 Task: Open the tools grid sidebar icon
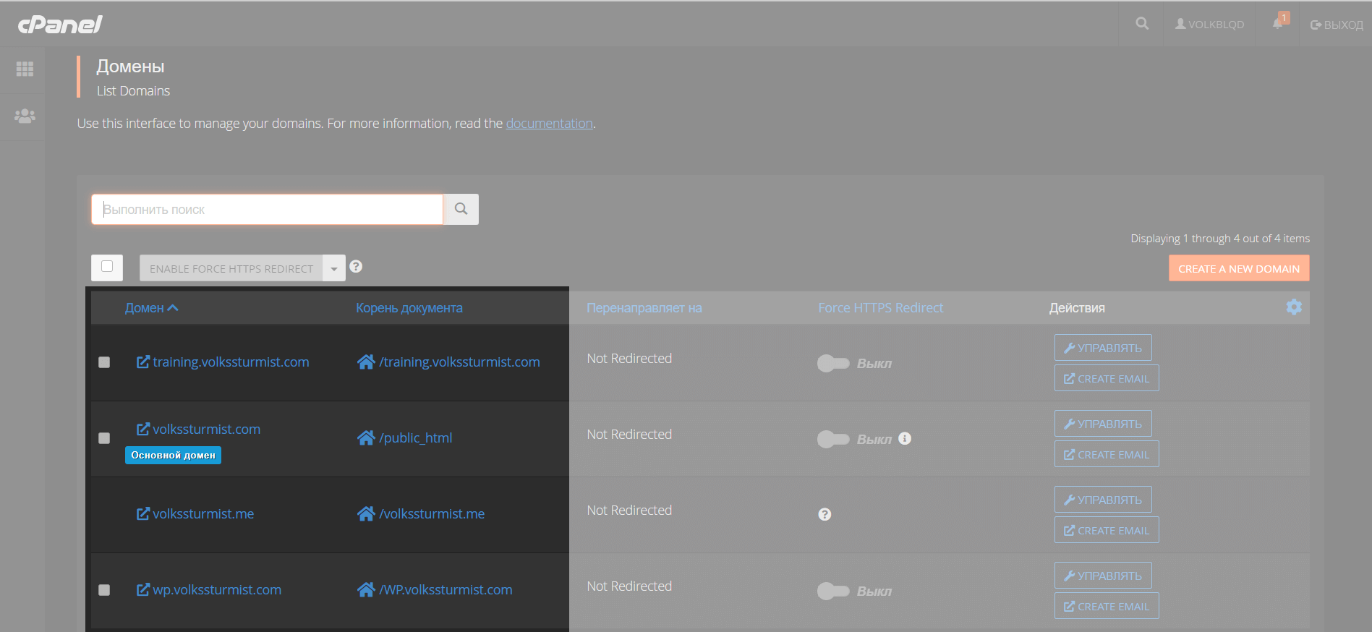25,69
